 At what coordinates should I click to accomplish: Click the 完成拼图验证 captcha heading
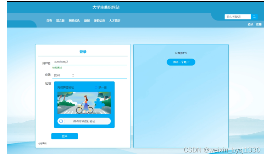[x=66, y=87]
